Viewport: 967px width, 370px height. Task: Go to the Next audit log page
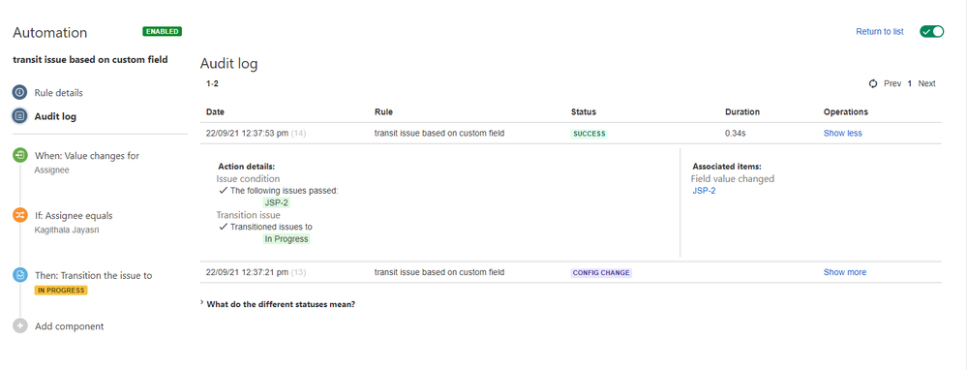coord(926,83)
